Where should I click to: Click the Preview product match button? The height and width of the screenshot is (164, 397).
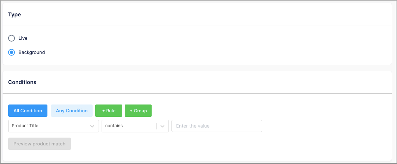[40, 144]
